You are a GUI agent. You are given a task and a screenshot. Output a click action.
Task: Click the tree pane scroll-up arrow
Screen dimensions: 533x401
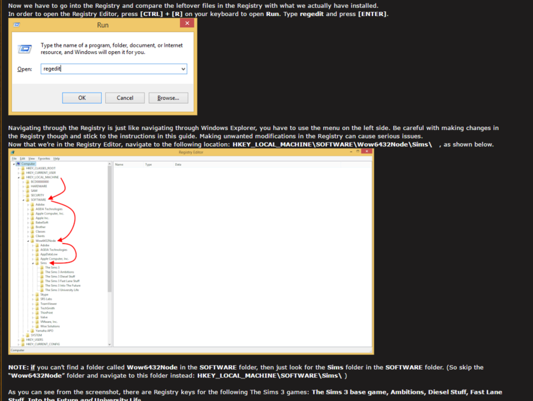(109, 164)
